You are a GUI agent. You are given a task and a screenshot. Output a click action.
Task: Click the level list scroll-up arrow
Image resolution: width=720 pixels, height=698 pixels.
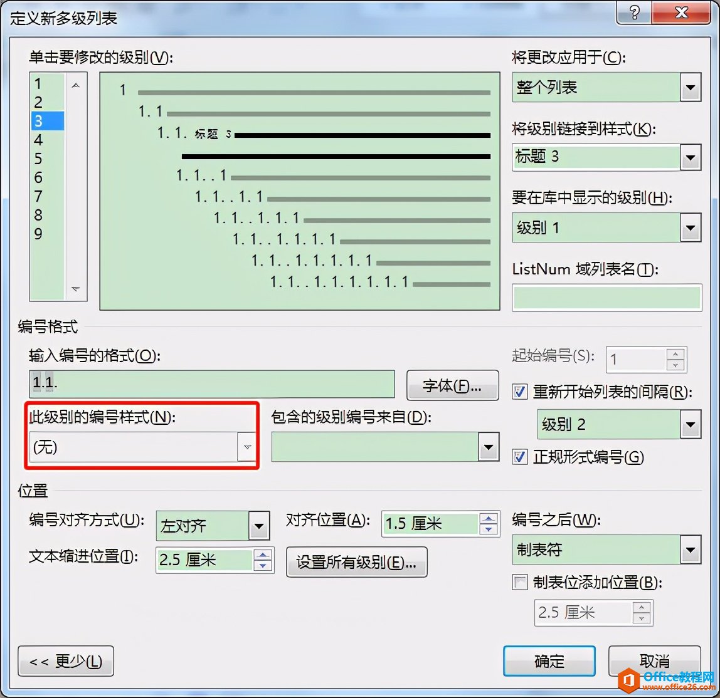tap(76, 85)
